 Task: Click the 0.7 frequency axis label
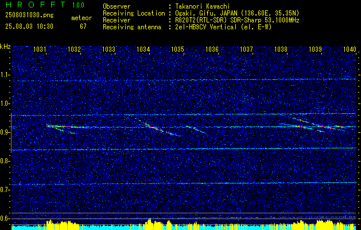pyautogui.click(x=5, y=190)
